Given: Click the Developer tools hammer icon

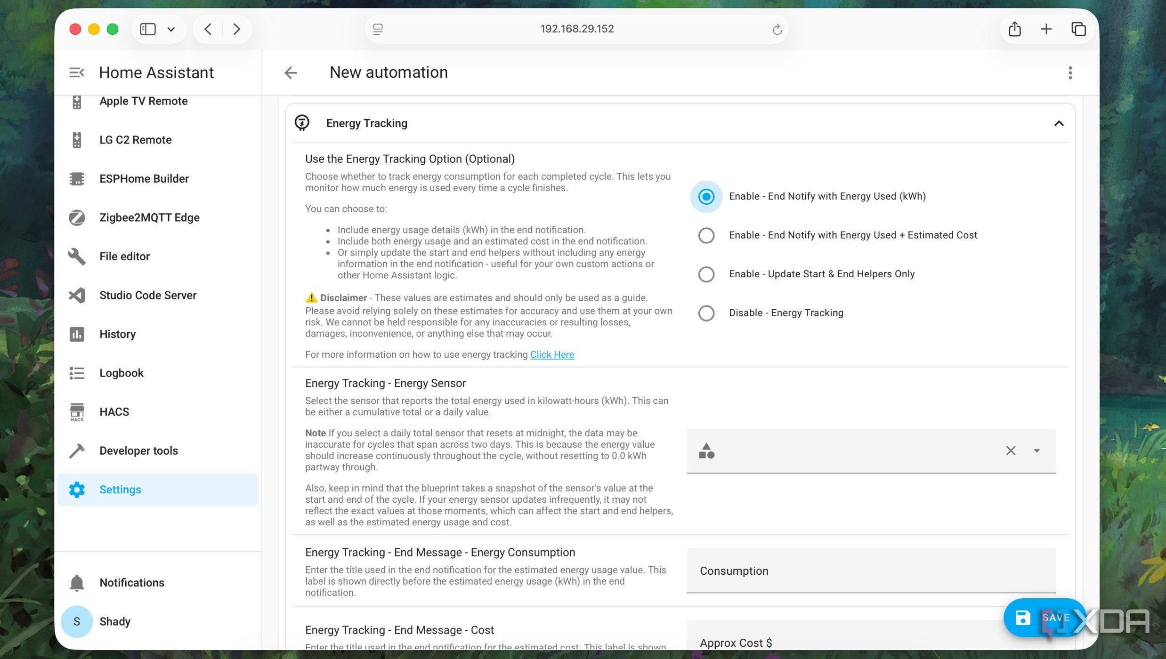Looking at the screenshot, I should pyautogui.click(x=77, y=450).
